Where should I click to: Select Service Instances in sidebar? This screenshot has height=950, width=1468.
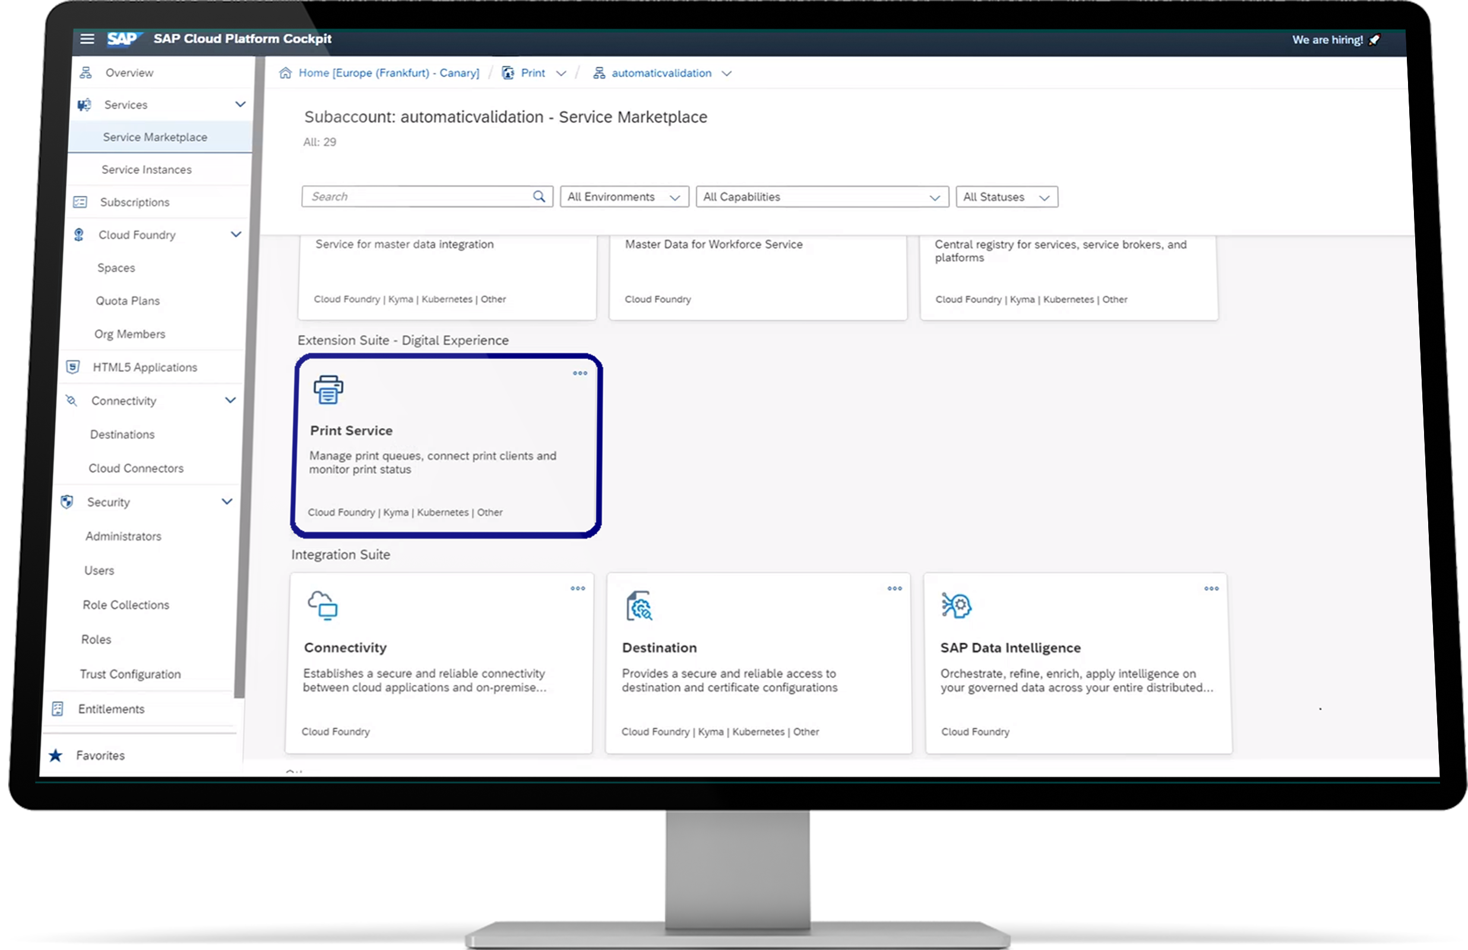tap(146, 170)
